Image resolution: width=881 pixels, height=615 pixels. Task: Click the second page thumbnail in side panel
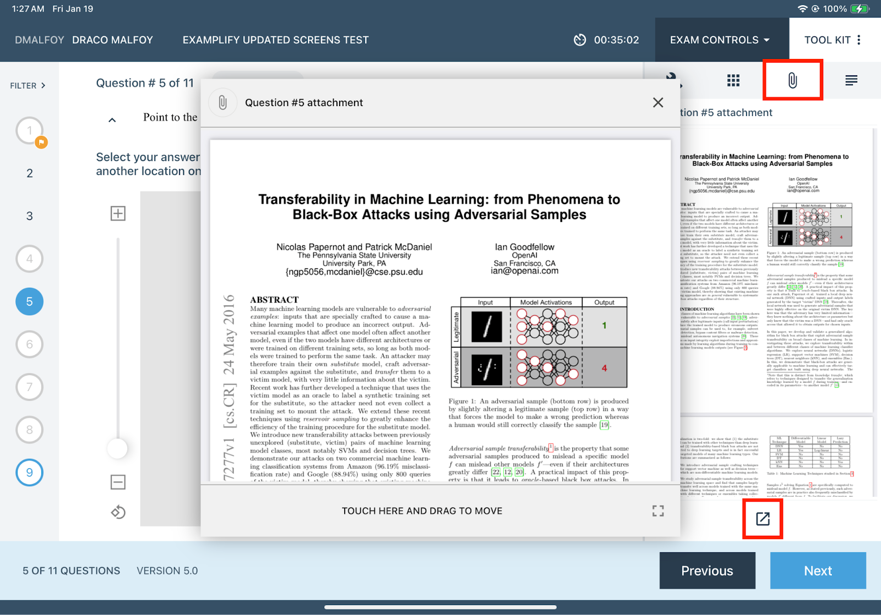tap(776, 458)
